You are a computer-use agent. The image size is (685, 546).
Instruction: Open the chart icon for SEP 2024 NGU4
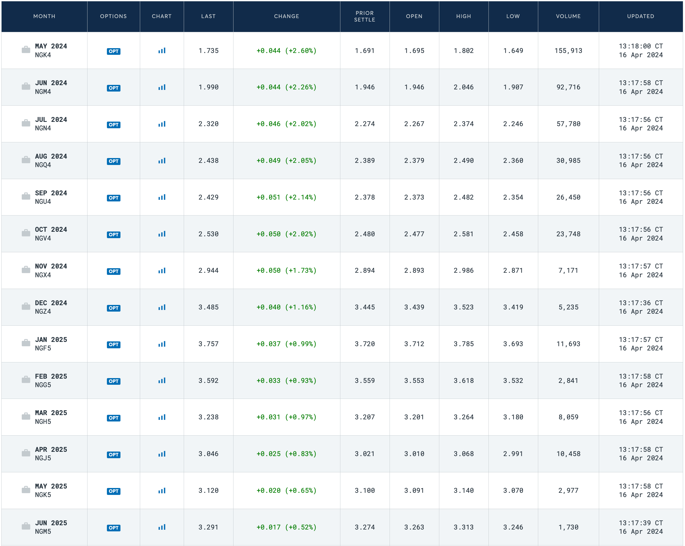[162, 197]
